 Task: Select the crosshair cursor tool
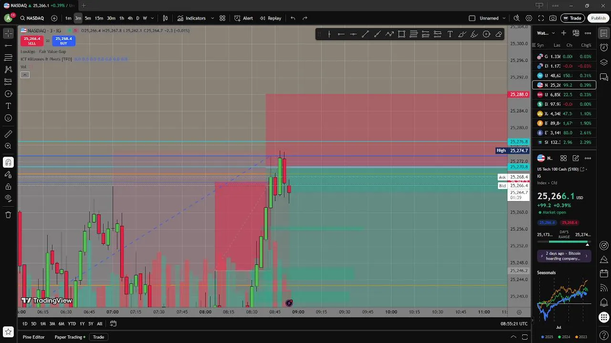tap(8, 33)
